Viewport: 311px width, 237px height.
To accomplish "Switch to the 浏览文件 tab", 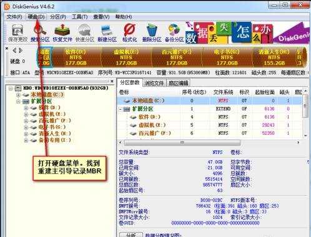I will [x=154, y=83].
